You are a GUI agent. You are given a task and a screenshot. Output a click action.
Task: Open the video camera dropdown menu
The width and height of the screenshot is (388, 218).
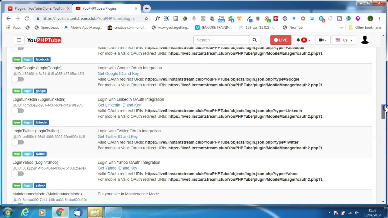click(x=323, y=40)
